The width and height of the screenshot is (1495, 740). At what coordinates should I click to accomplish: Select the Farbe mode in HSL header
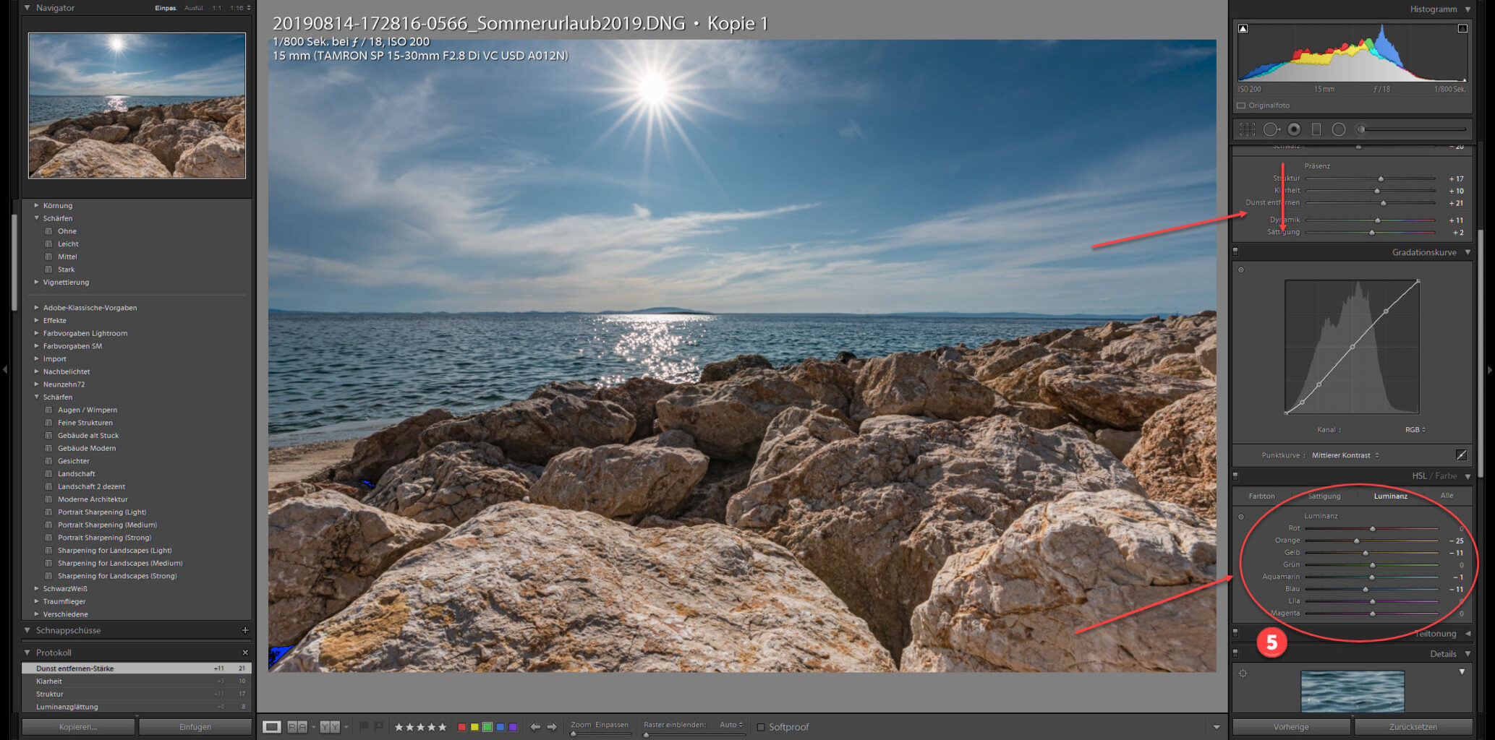1446,476
